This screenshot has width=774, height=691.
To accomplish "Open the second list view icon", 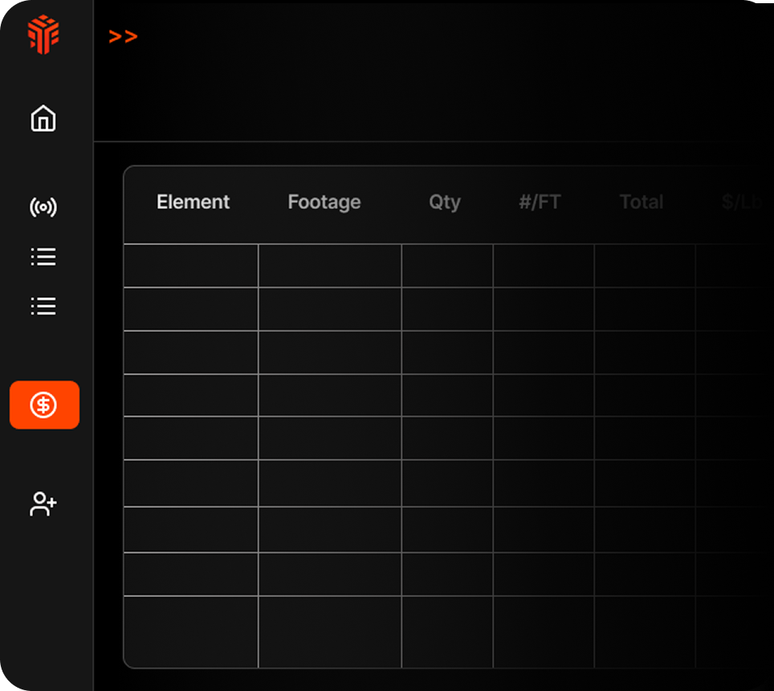I will 42,305.
